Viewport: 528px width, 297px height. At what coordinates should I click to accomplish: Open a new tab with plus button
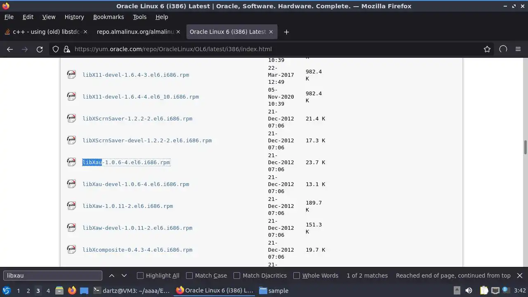(x=286, y=32)
